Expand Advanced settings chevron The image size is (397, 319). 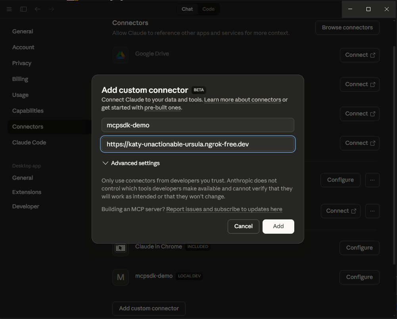coord(105,163)
